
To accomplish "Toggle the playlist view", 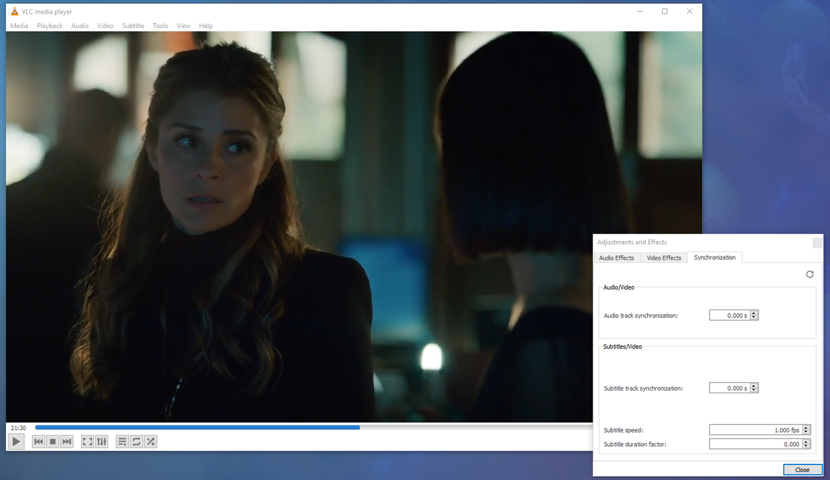I will (x=122, y=442).
